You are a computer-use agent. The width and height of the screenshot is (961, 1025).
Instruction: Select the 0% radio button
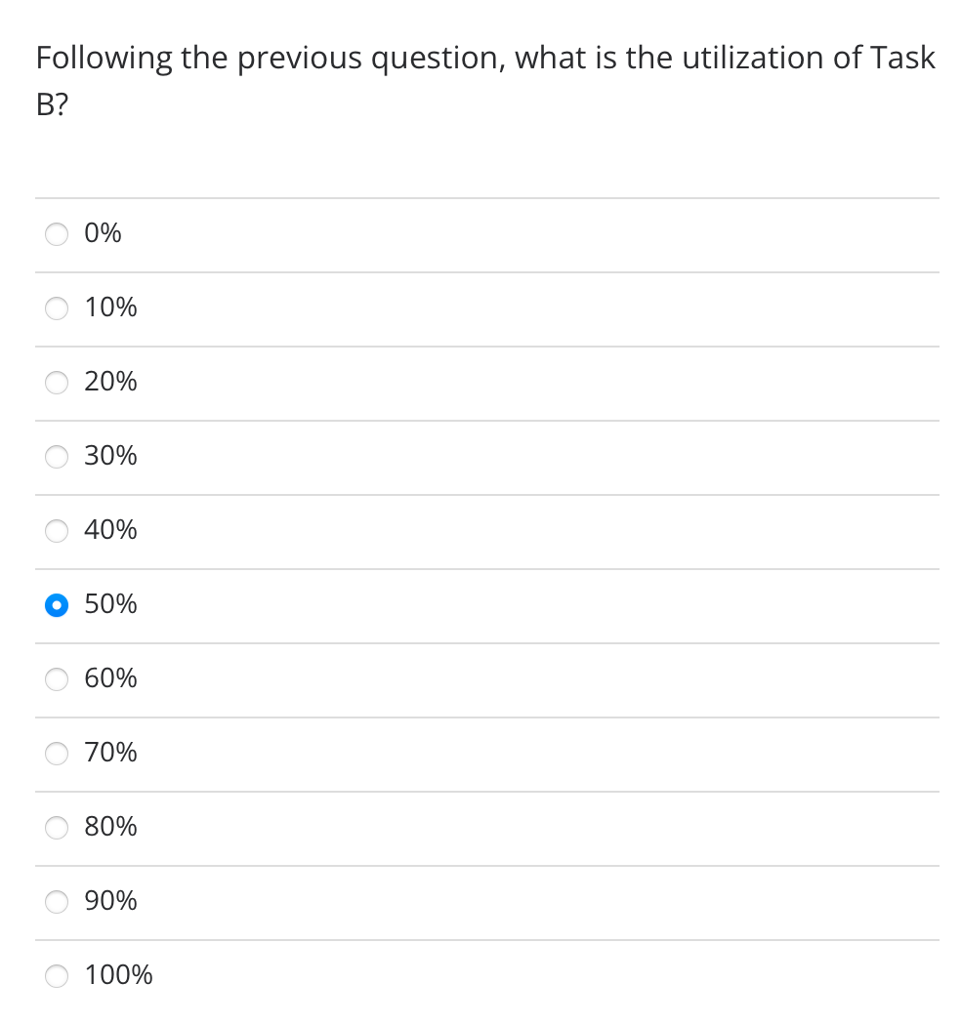pos(56,234)
